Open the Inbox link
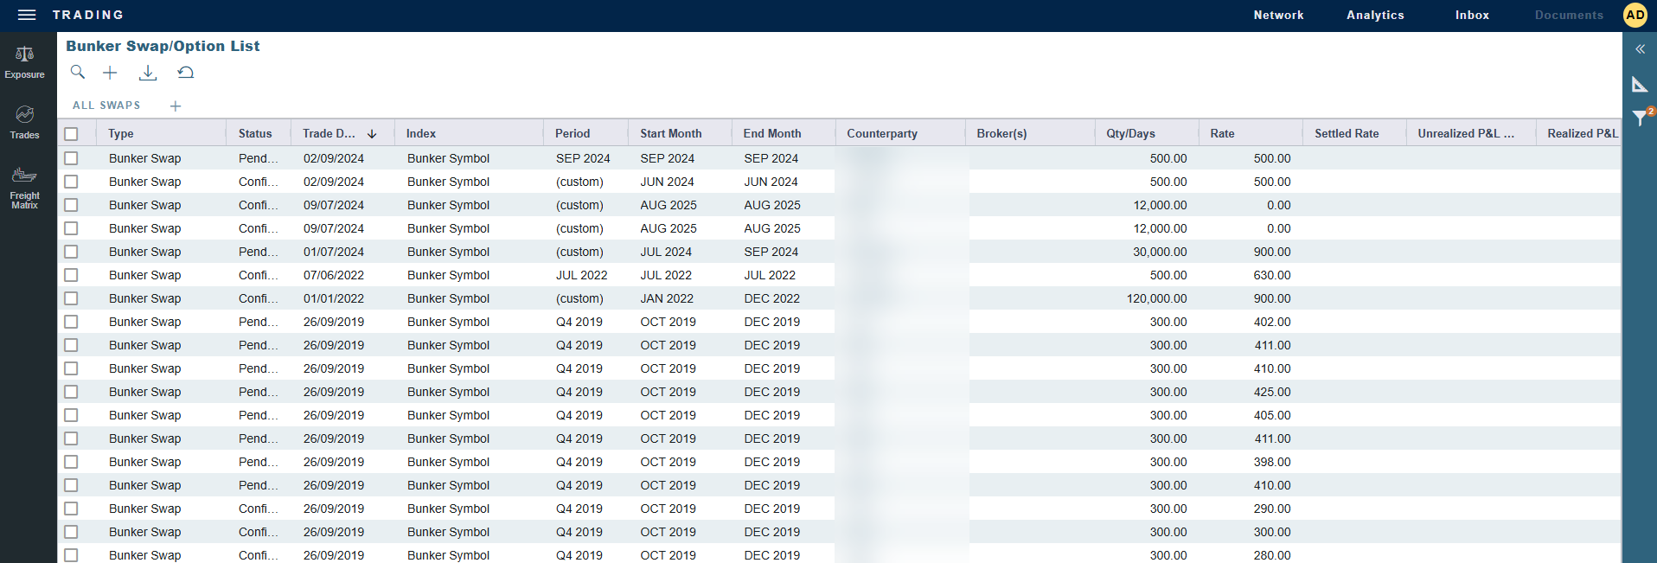The height and width of the screenshot is (563, 1657). 1472,15
